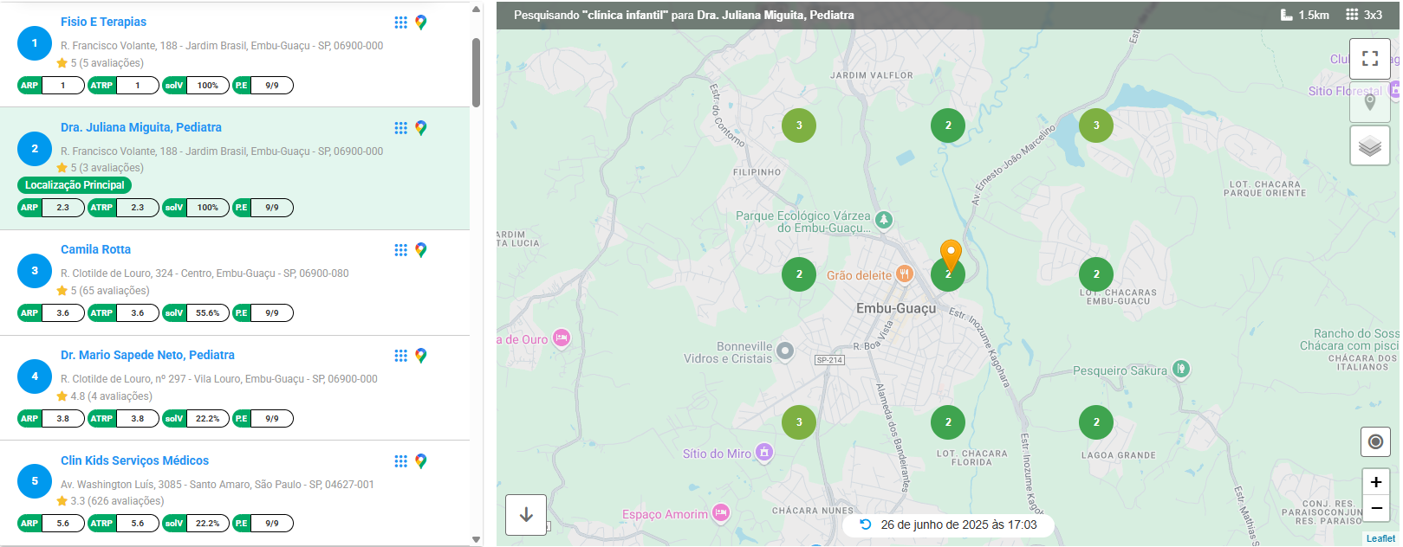Click the download arrow button on map

click(526, 515)
